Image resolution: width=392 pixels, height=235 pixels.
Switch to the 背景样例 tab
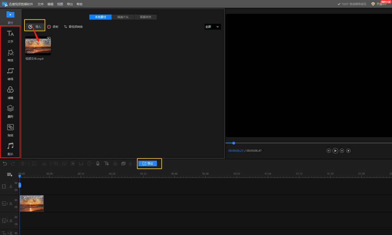[145, 17]
